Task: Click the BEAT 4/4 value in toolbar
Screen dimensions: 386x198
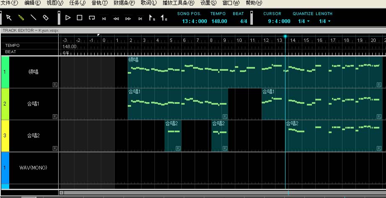Action: [244, 21]
